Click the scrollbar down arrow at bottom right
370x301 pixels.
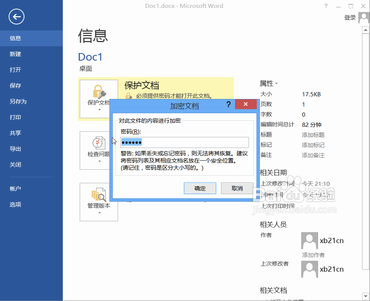tap(365, 296)
